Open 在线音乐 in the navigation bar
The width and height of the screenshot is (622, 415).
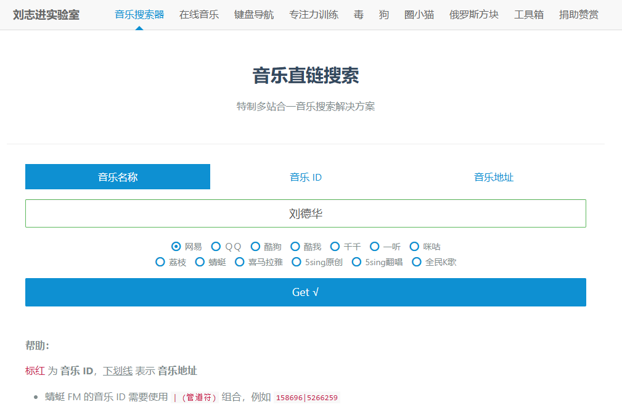pos(199,15)
